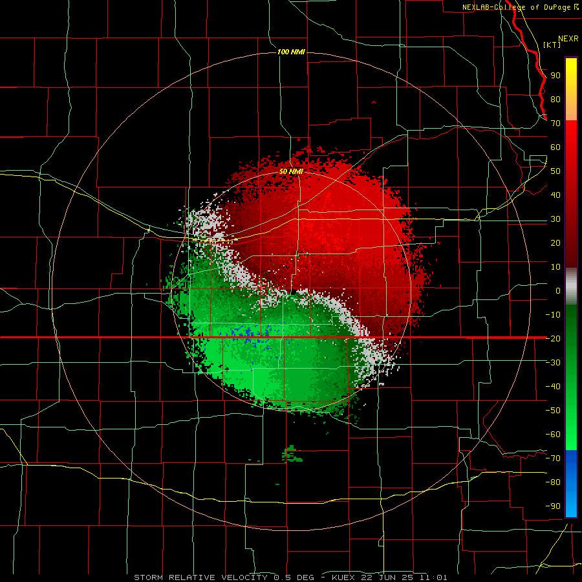Click the gray zero-velocity band of the color bar
This screenshot has height=582, width=582.
point(571,286)
